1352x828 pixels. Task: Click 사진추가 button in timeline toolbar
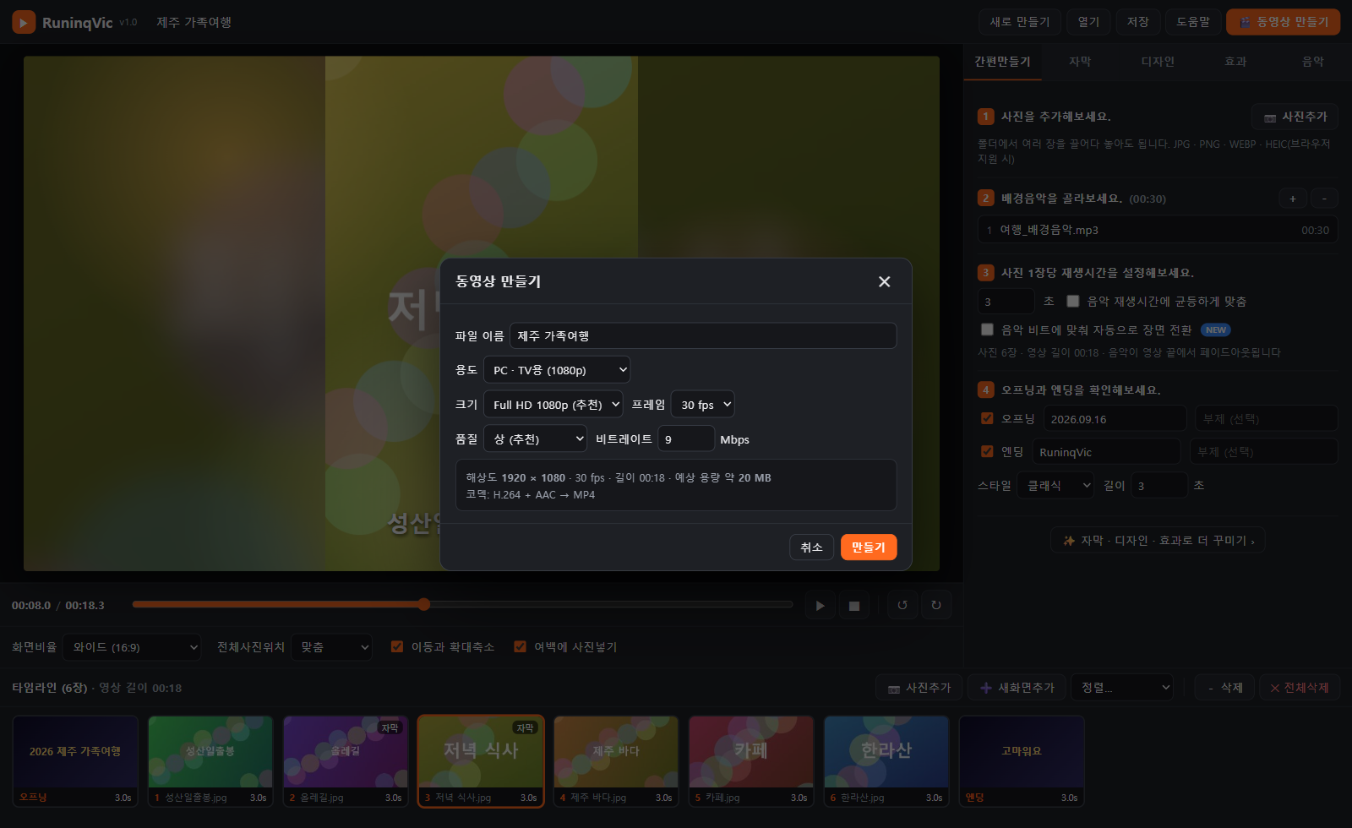[919, 688]
